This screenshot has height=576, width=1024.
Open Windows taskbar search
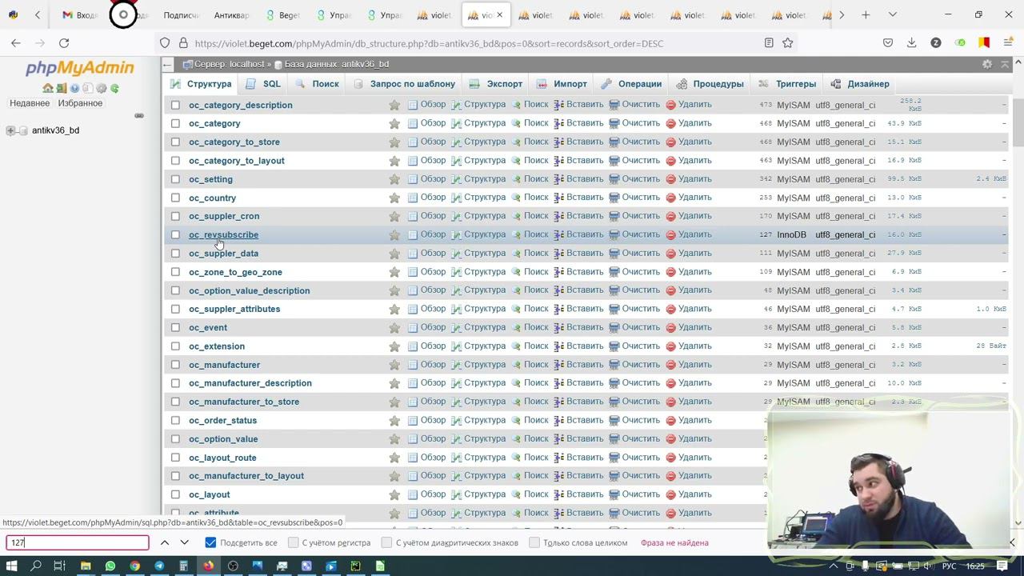[36, 566]
